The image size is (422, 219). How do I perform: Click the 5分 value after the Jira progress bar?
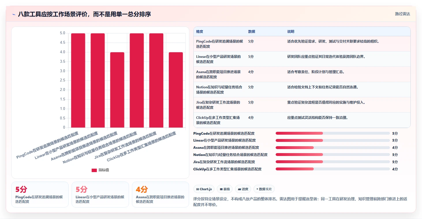pos(395,162)
